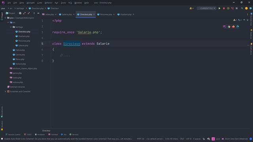The height and width of the screenshot is (142, 253).
Task: Toggle the read-only lock icon in status bar
Action: [204, 139]
